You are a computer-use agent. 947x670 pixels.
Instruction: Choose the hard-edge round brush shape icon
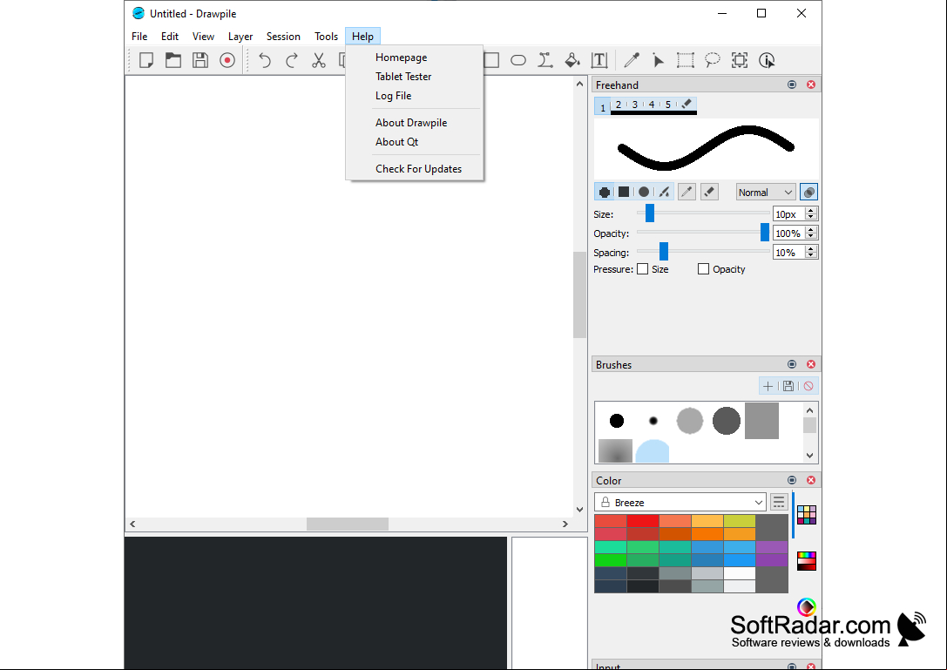click(604, 193)
